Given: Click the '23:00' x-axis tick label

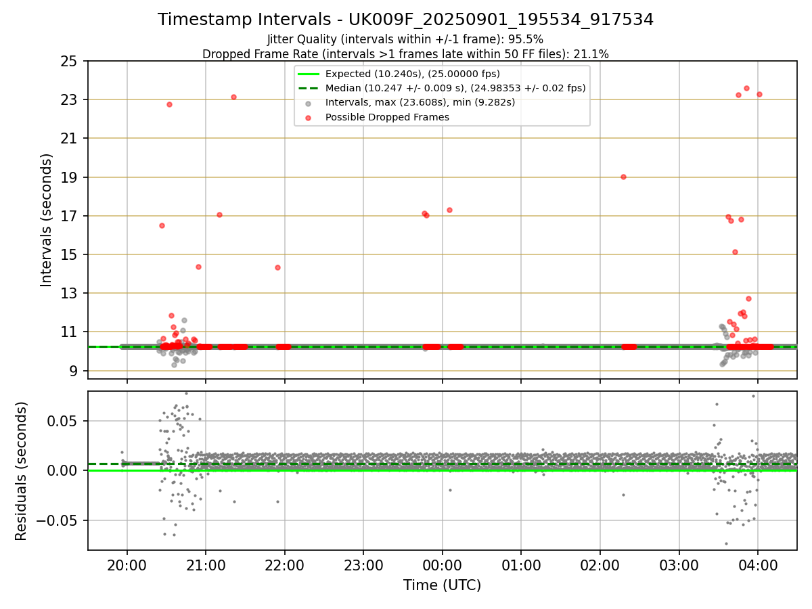Looking at the screenshot, I should 363,566.
